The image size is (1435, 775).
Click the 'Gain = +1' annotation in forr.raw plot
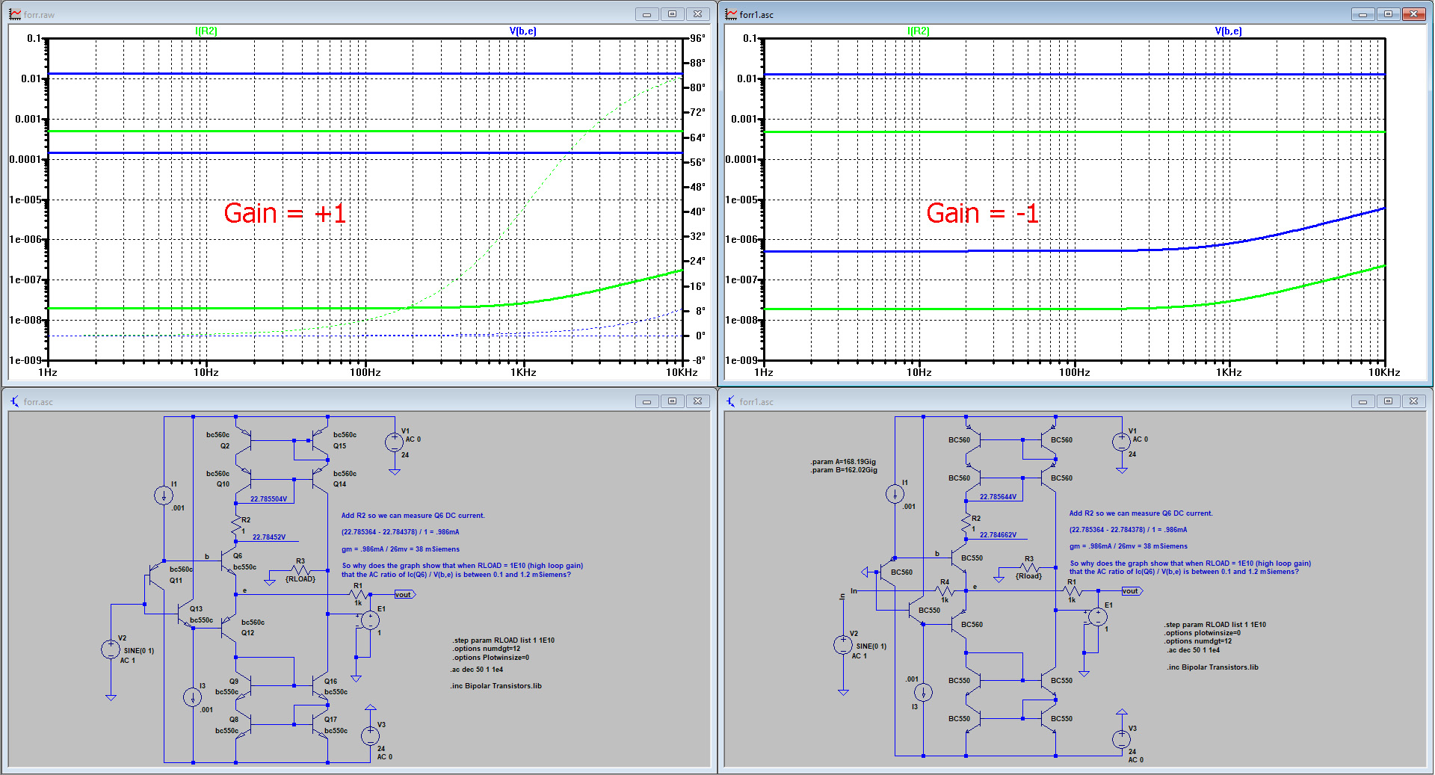pos(285,214)
